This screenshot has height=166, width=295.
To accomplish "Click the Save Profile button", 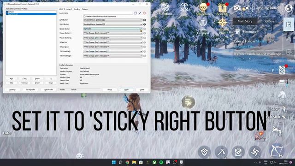I will [x=30, y=89].
